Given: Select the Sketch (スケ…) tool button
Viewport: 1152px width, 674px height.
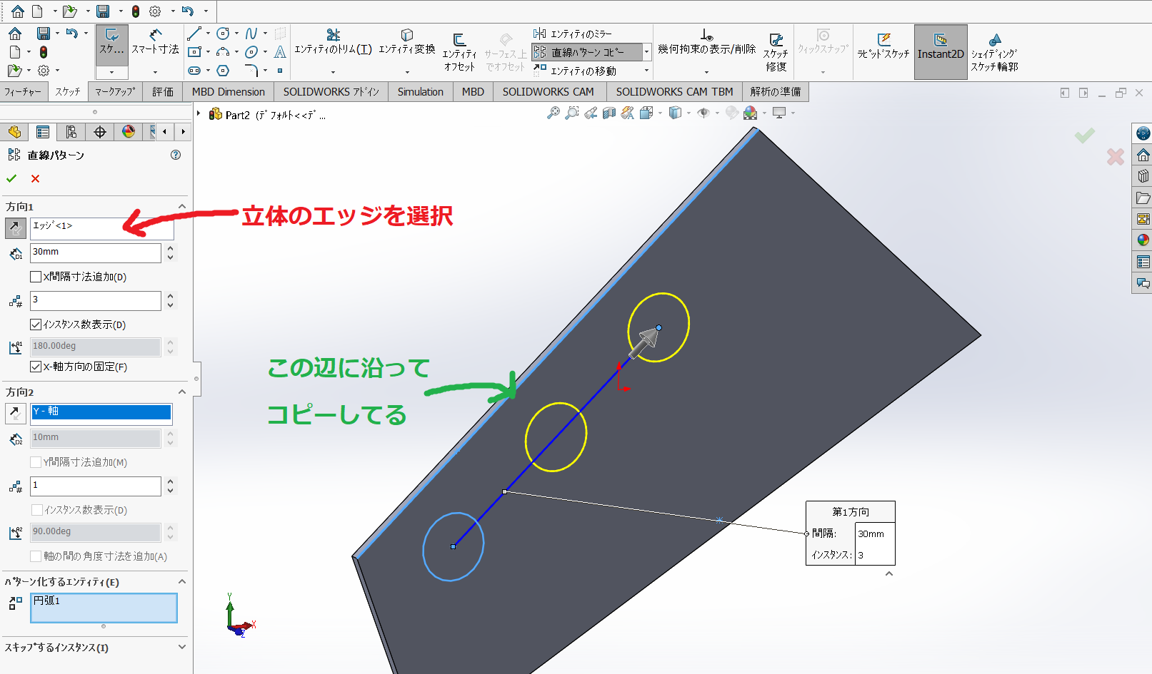Looking at the screenshot, I should [x=112, y=44].
